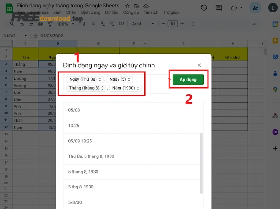Increase font size with plus
The image size is (280, 209).
click(182, 24)
